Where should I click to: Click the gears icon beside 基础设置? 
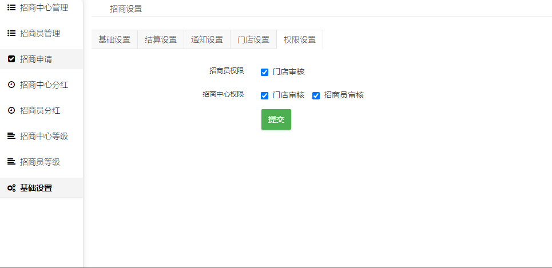pyautogui.click(x=11, y=188)
